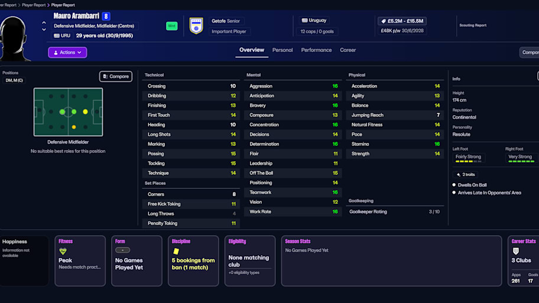Click the Dwells On Ball trait
The width and height of the screenshot is (539, 303).
coord(472,185)
